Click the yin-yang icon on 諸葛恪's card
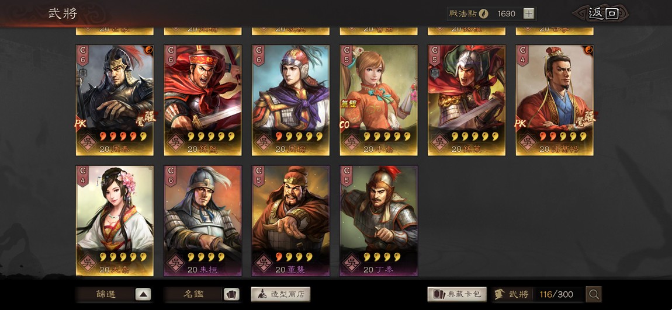The width and height of the screenshot is (672, 310). tap(589, 49)
